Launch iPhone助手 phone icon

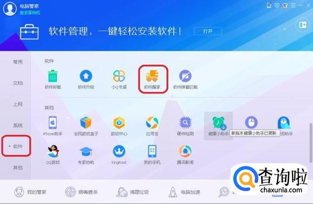[x=53, y=122]
